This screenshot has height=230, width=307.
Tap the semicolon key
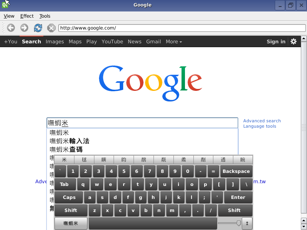204,197
